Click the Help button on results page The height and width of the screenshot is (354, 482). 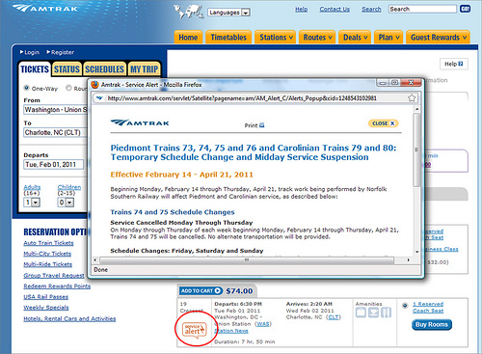tap(454, 64)
